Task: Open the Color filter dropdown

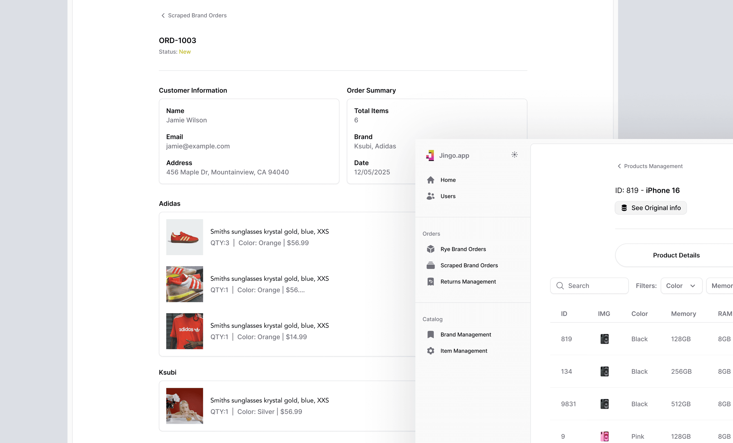Action: coord(681,286)
